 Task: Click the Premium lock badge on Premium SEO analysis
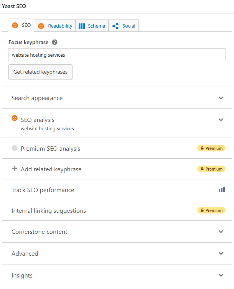(x=211, y=148)
